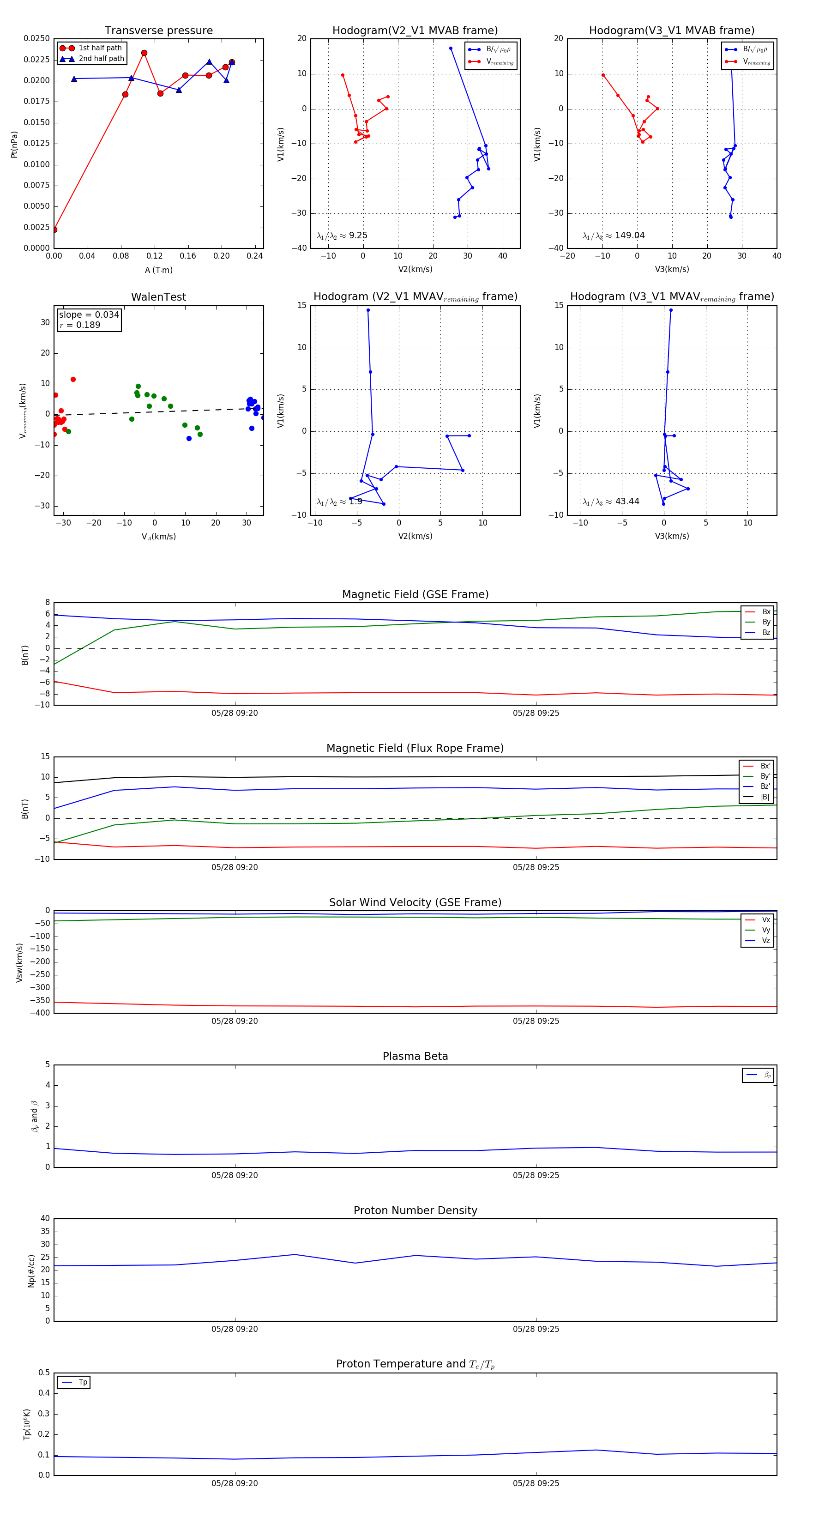Select the 'Vx' legend entry
Screen dimensions: 831x1524
pos(758,920)
